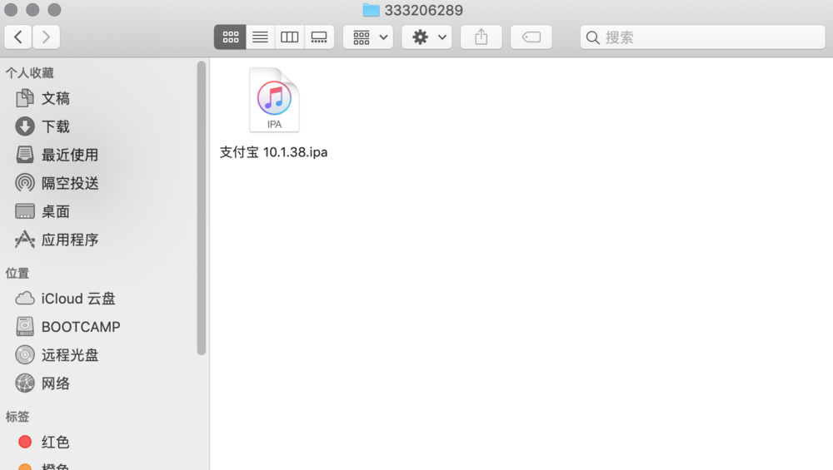Click the sidebar vertical scrollbar

(202, 208)
